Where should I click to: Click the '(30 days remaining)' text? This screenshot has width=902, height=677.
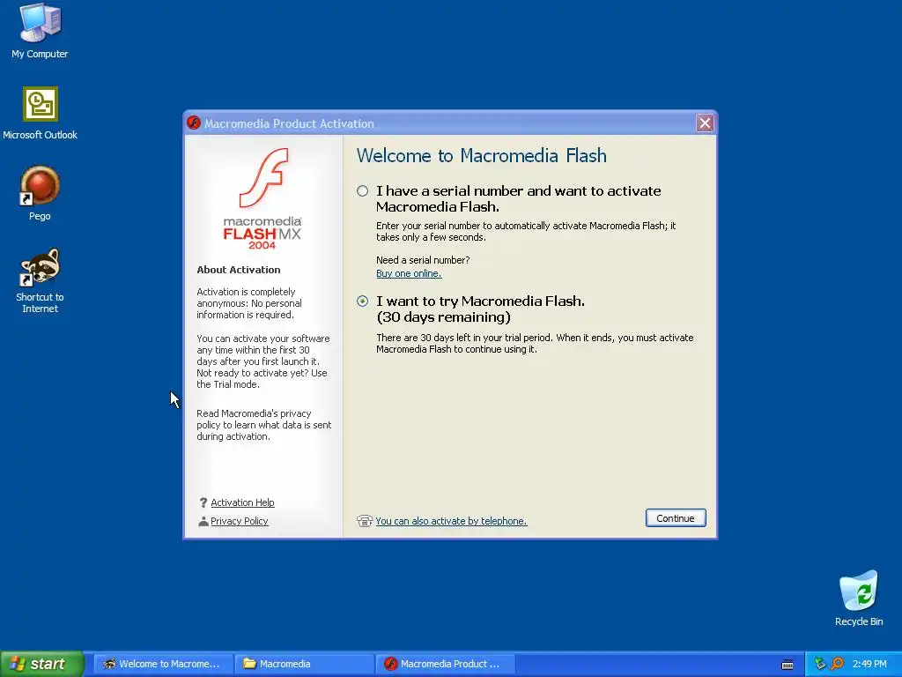click(444, 317)
